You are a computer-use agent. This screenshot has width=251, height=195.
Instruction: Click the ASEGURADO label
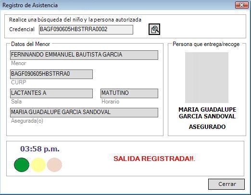click(x=207, y=127)
